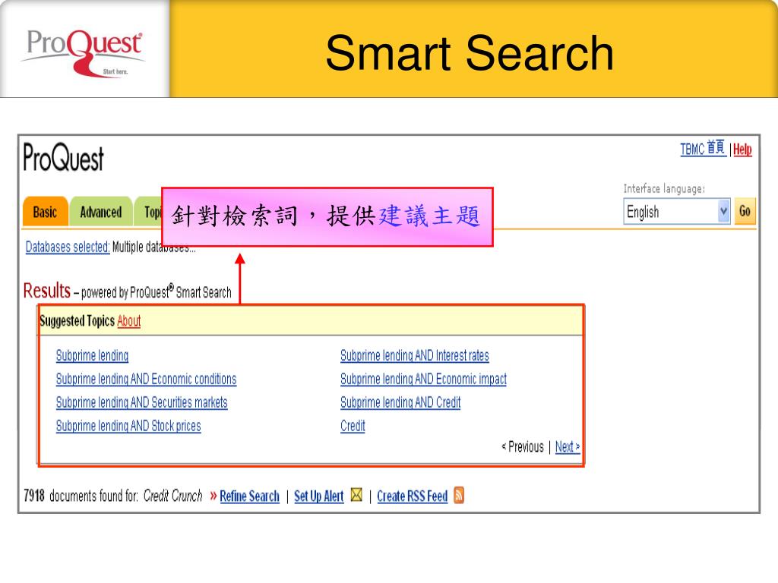Click the Set Up Alert link
778x583 pixels.
click(319, 496)
